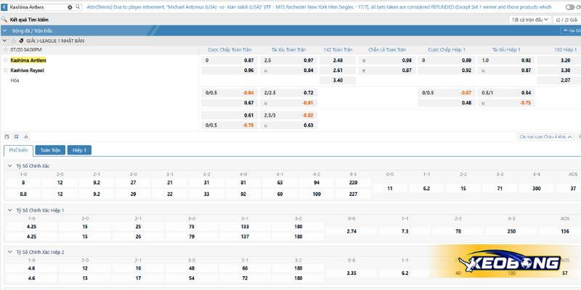Switch to the Hiệp 1 tab
Image resolution: width=581 pixels, height=290 pixels.
pos(78,150)
